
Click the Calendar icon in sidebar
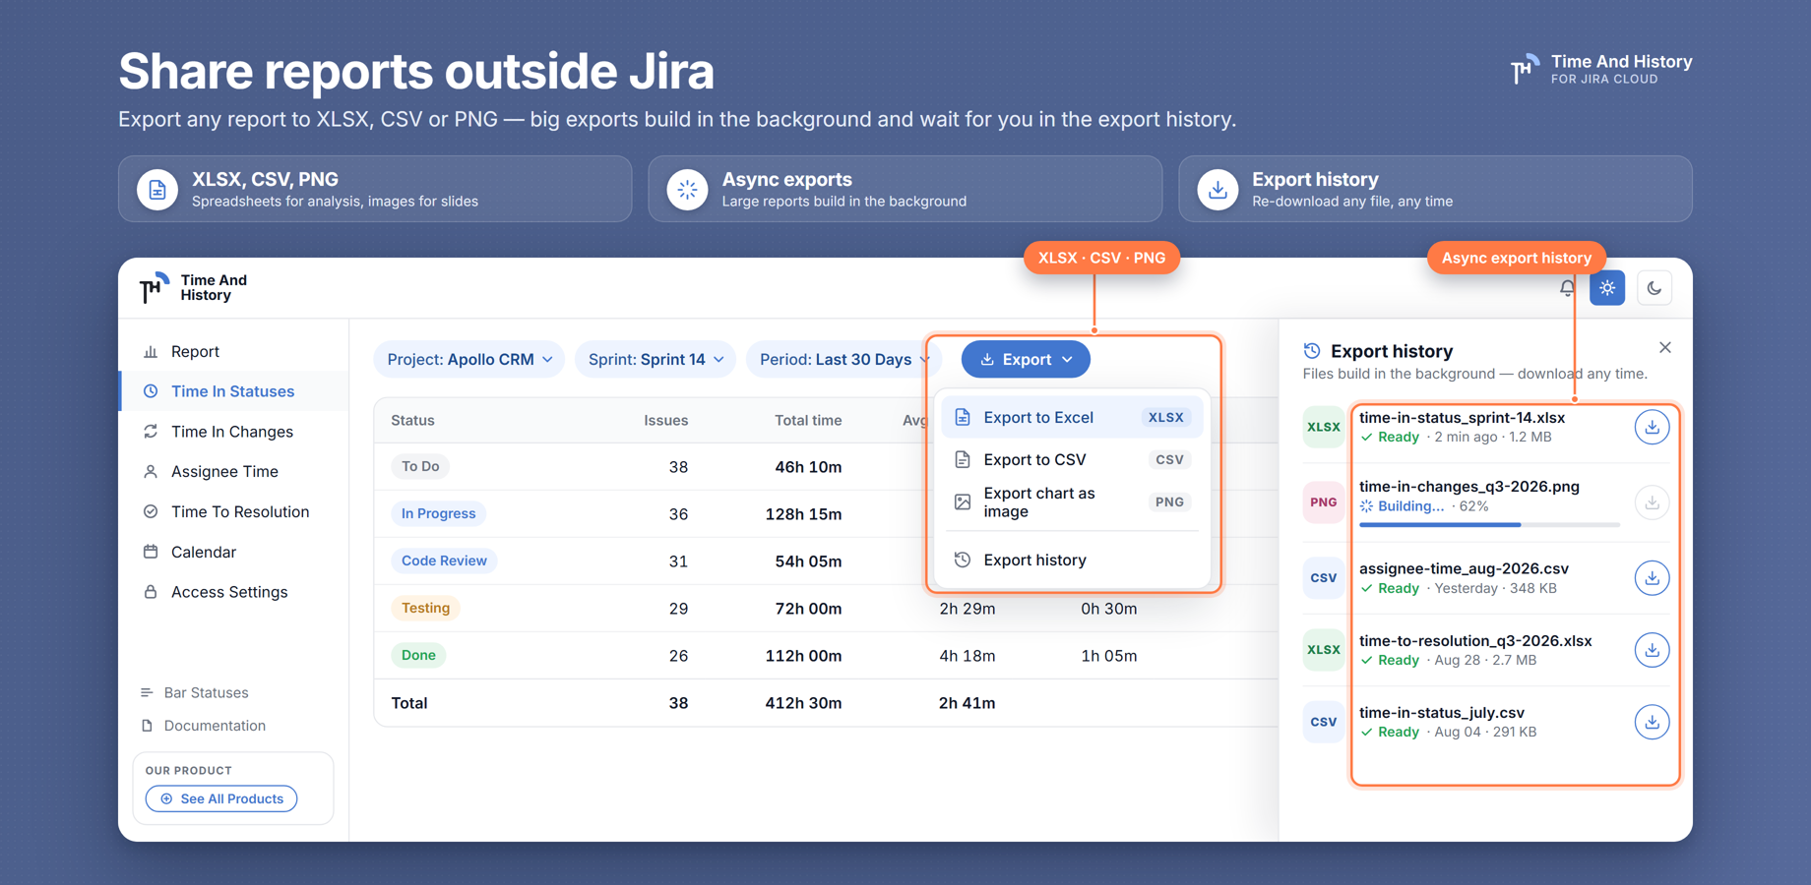151,553
